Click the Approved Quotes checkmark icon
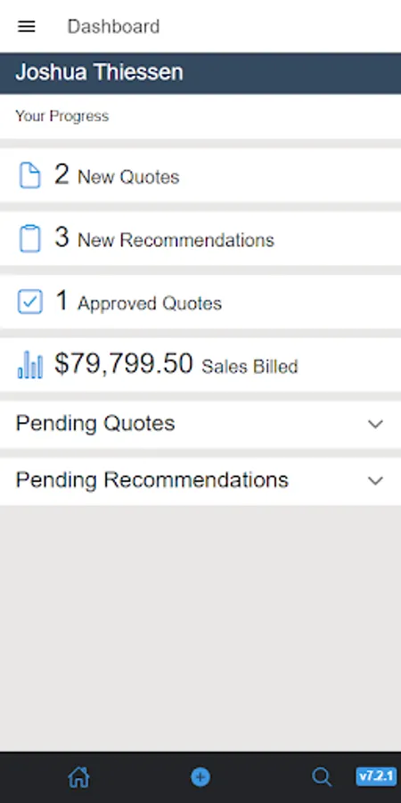This screenshot has height=803, width=401. click(30, 302)
